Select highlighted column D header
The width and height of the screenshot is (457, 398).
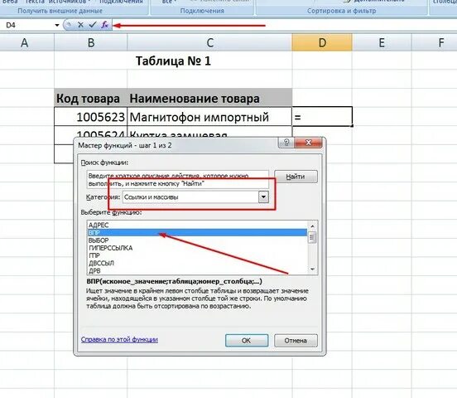pyautogui.click(x=322, y=43)
